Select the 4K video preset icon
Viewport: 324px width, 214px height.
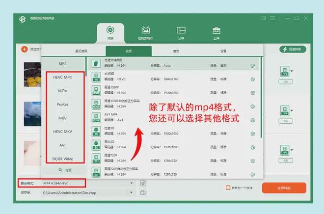[96, 77]
